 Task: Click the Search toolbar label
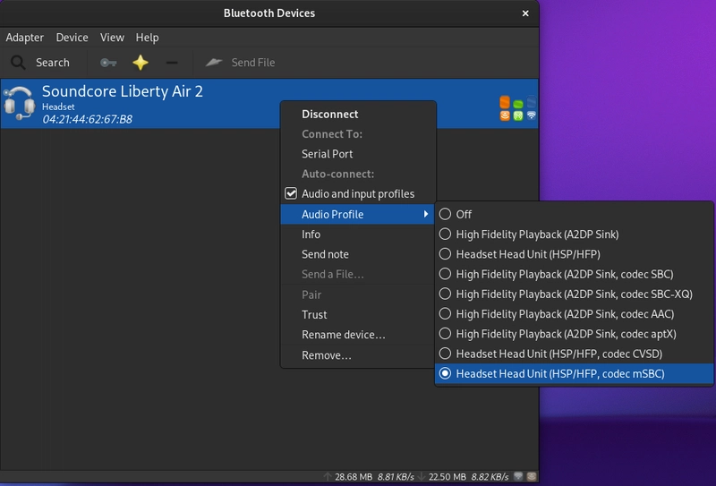pyautogui.click(x=53, y=63)
